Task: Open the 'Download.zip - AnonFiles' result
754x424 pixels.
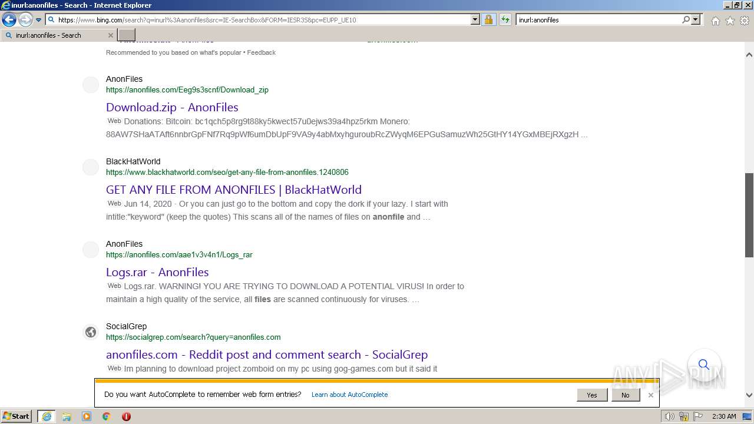Action: pos(172,107)
